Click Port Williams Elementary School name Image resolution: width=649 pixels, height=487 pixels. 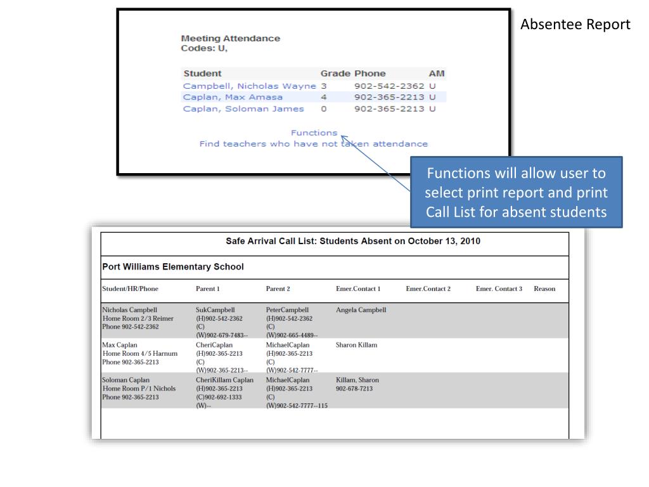(173, 267)
